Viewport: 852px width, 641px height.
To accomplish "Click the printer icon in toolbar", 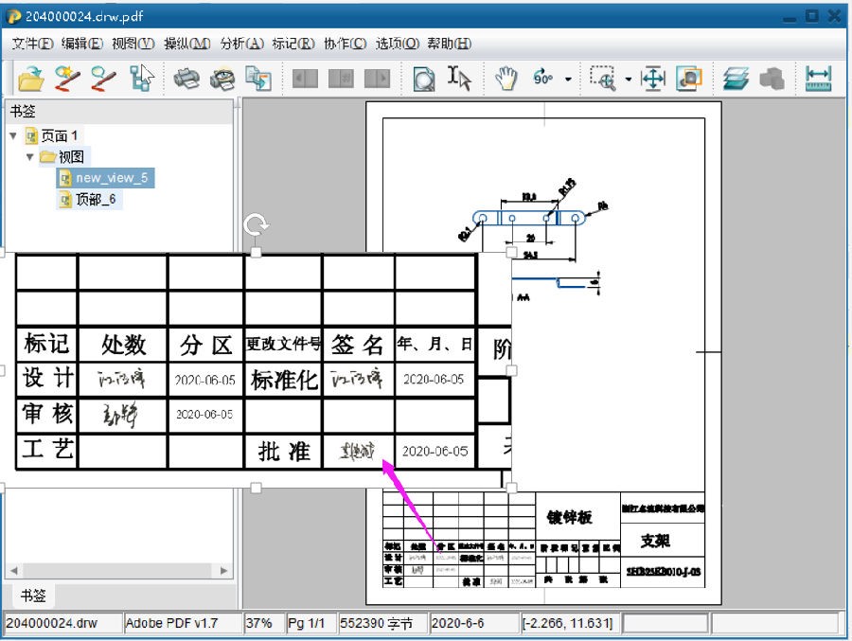I will [186, 78].
